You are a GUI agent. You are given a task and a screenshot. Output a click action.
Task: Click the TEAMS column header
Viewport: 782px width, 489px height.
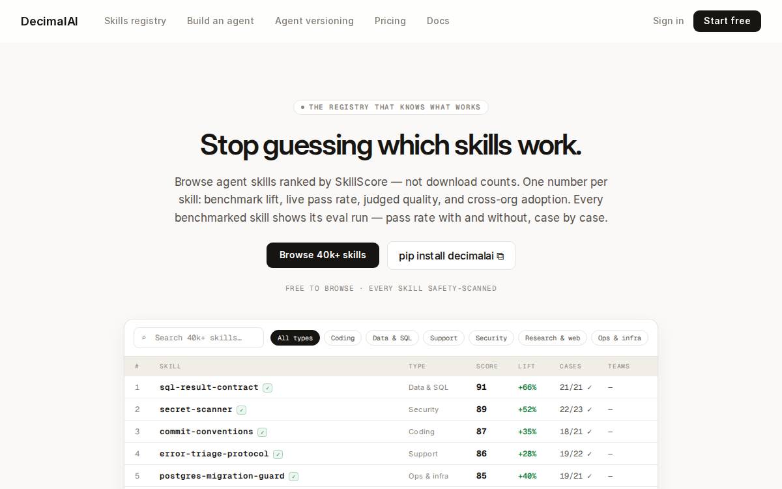(x=618, y=366)
